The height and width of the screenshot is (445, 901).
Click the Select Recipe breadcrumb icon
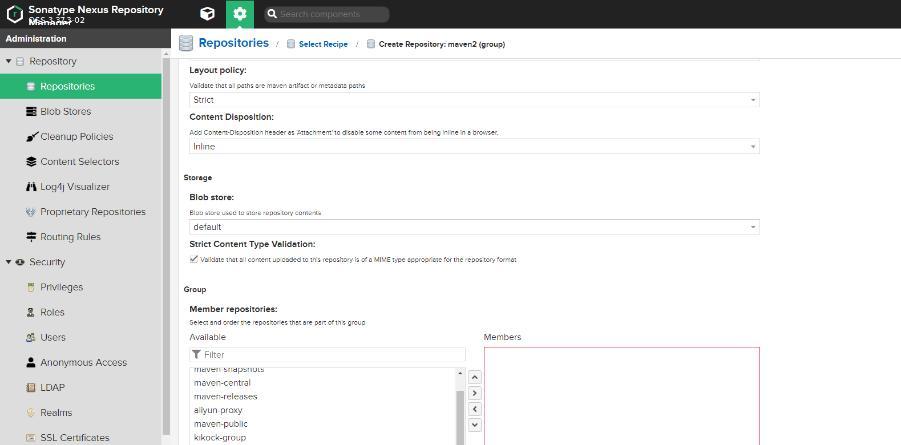coord(291,44)
